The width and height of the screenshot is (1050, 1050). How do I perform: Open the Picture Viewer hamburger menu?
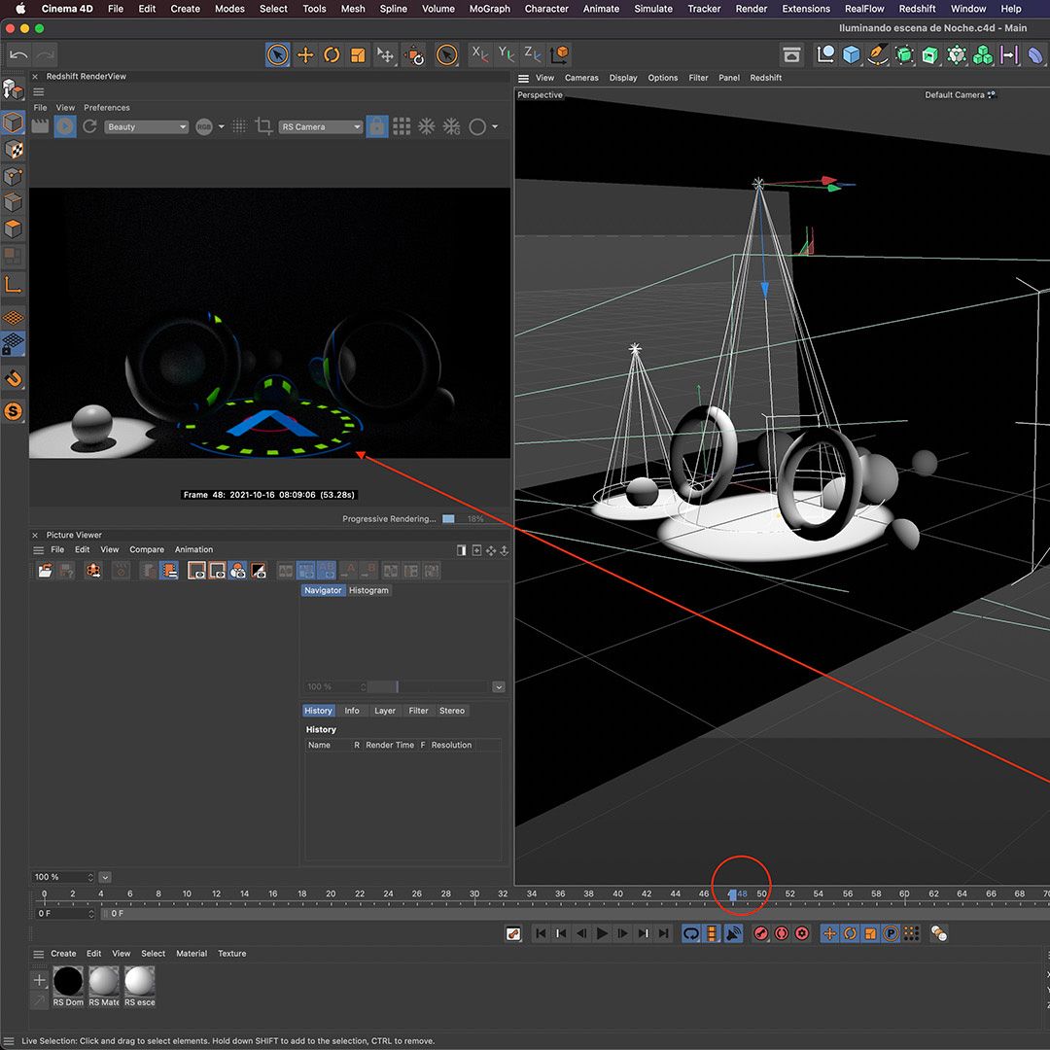[x=39, y=549]
